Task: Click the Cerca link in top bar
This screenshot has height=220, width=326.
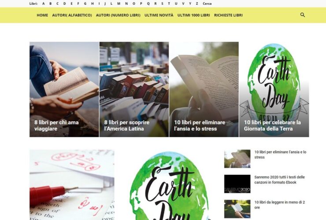Action: (x=207, y=4)
